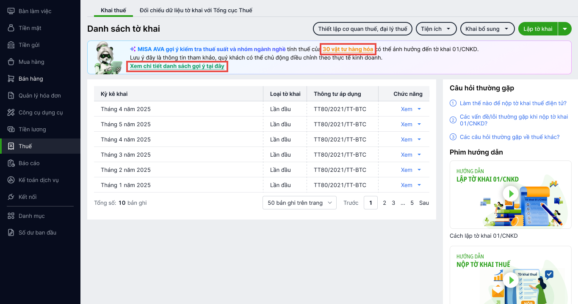
Task: Select the Tiền mặt money bag icon
Action: coord(11,28)
